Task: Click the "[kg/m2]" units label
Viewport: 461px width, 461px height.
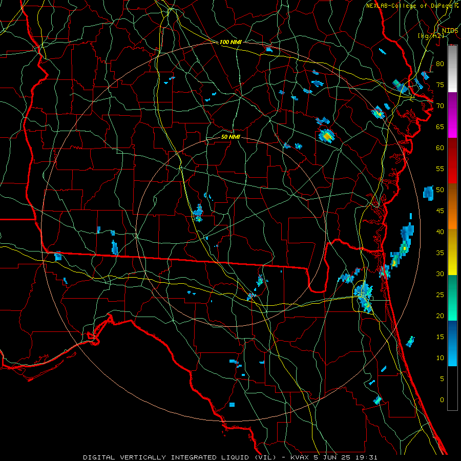Action: [x=431, y=36]
